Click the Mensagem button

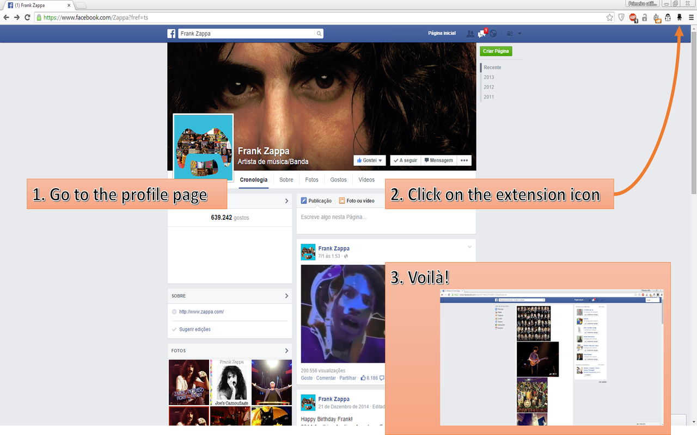tap(438, 160)
